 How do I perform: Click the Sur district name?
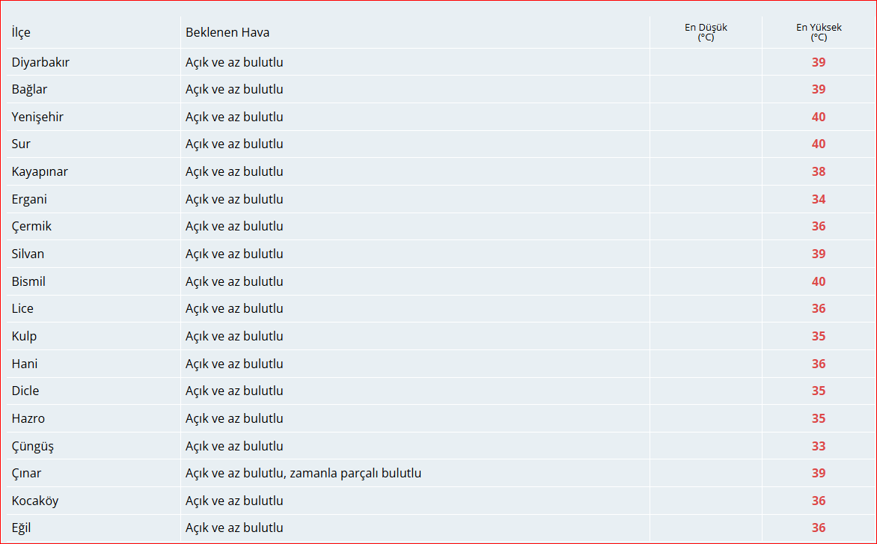click(21, 144)
